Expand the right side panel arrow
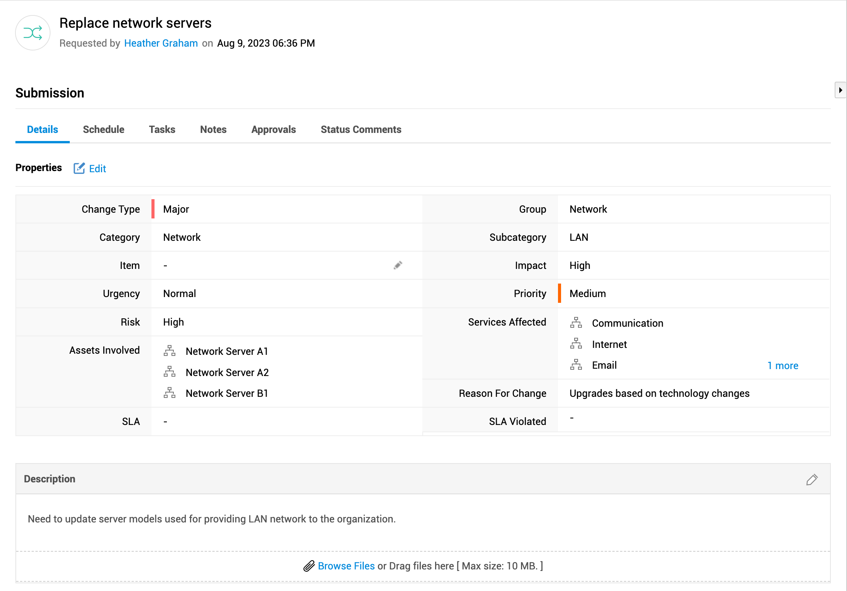 pyautogui.click(x=840, y=90)
